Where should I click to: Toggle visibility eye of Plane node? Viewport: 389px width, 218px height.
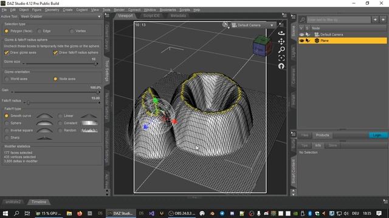(x=301, y=41)
